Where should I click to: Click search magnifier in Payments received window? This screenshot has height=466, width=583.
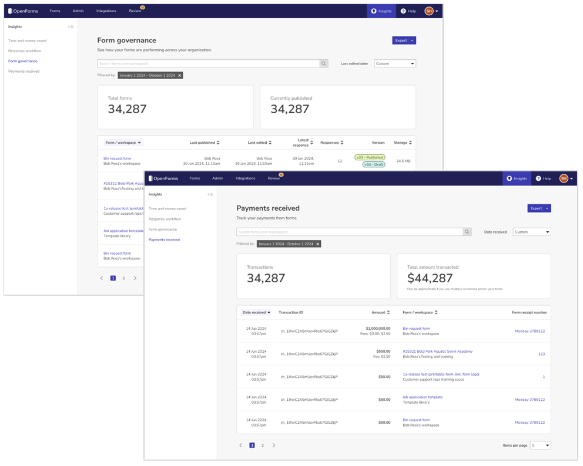467,232
